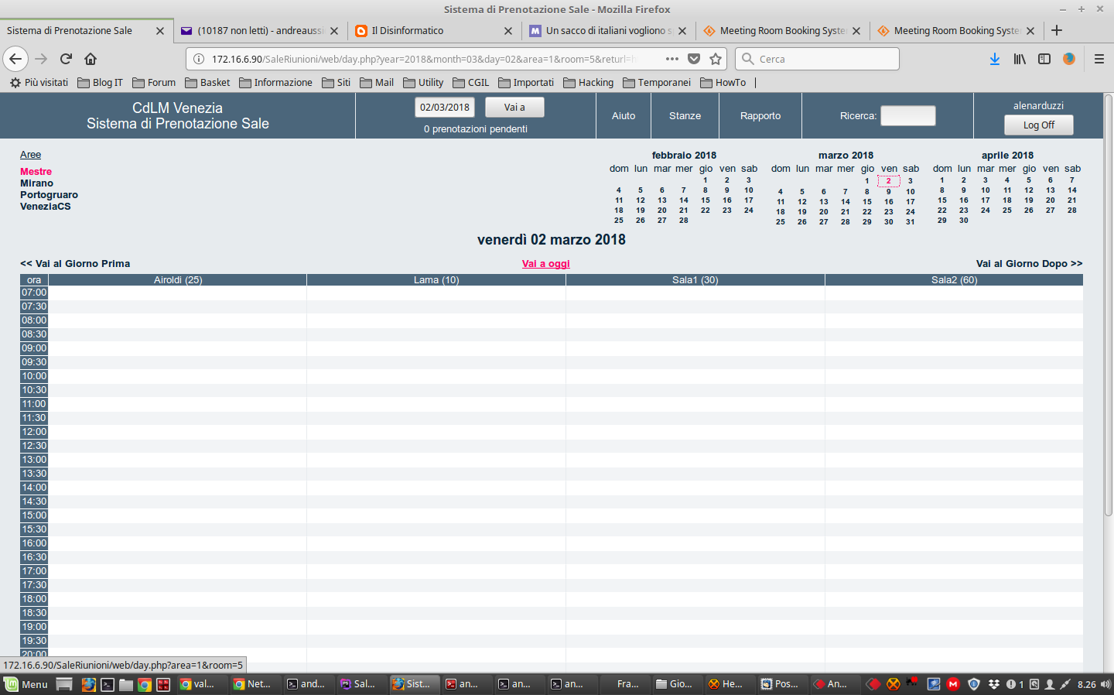Click the Log Off button
1114x695 pixels.
(1039, 125)
